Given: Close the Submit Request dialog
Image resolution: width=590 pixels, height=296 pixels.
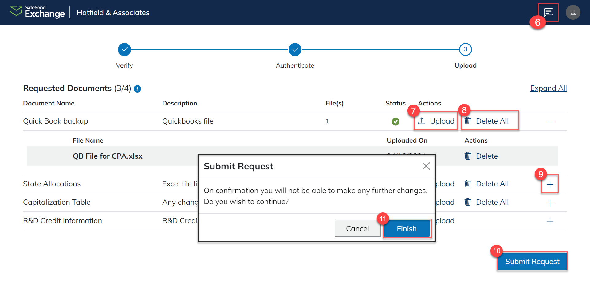Looking at the screenshot, I should (x=426, y=166).
